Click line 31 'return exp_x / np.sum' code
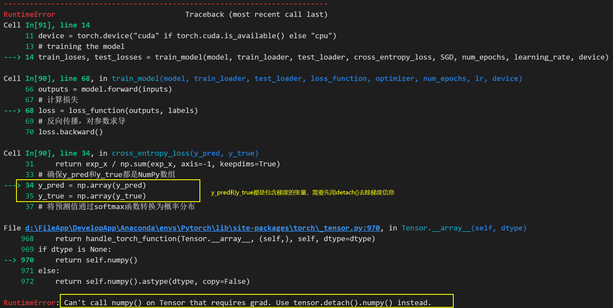Image resolution: width=613 pixels, height=308 pixels. pyautogui.click(x=168, y=164)
